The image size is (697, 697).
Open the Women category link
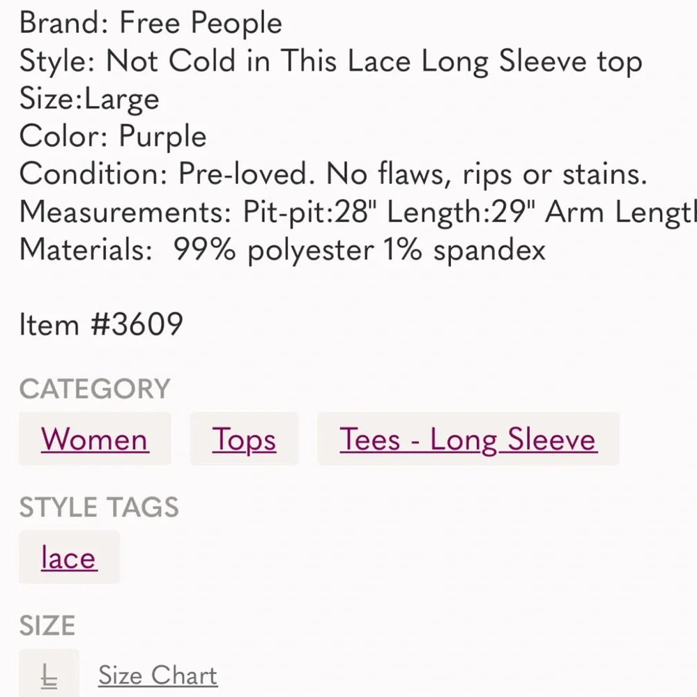point(95,439)
